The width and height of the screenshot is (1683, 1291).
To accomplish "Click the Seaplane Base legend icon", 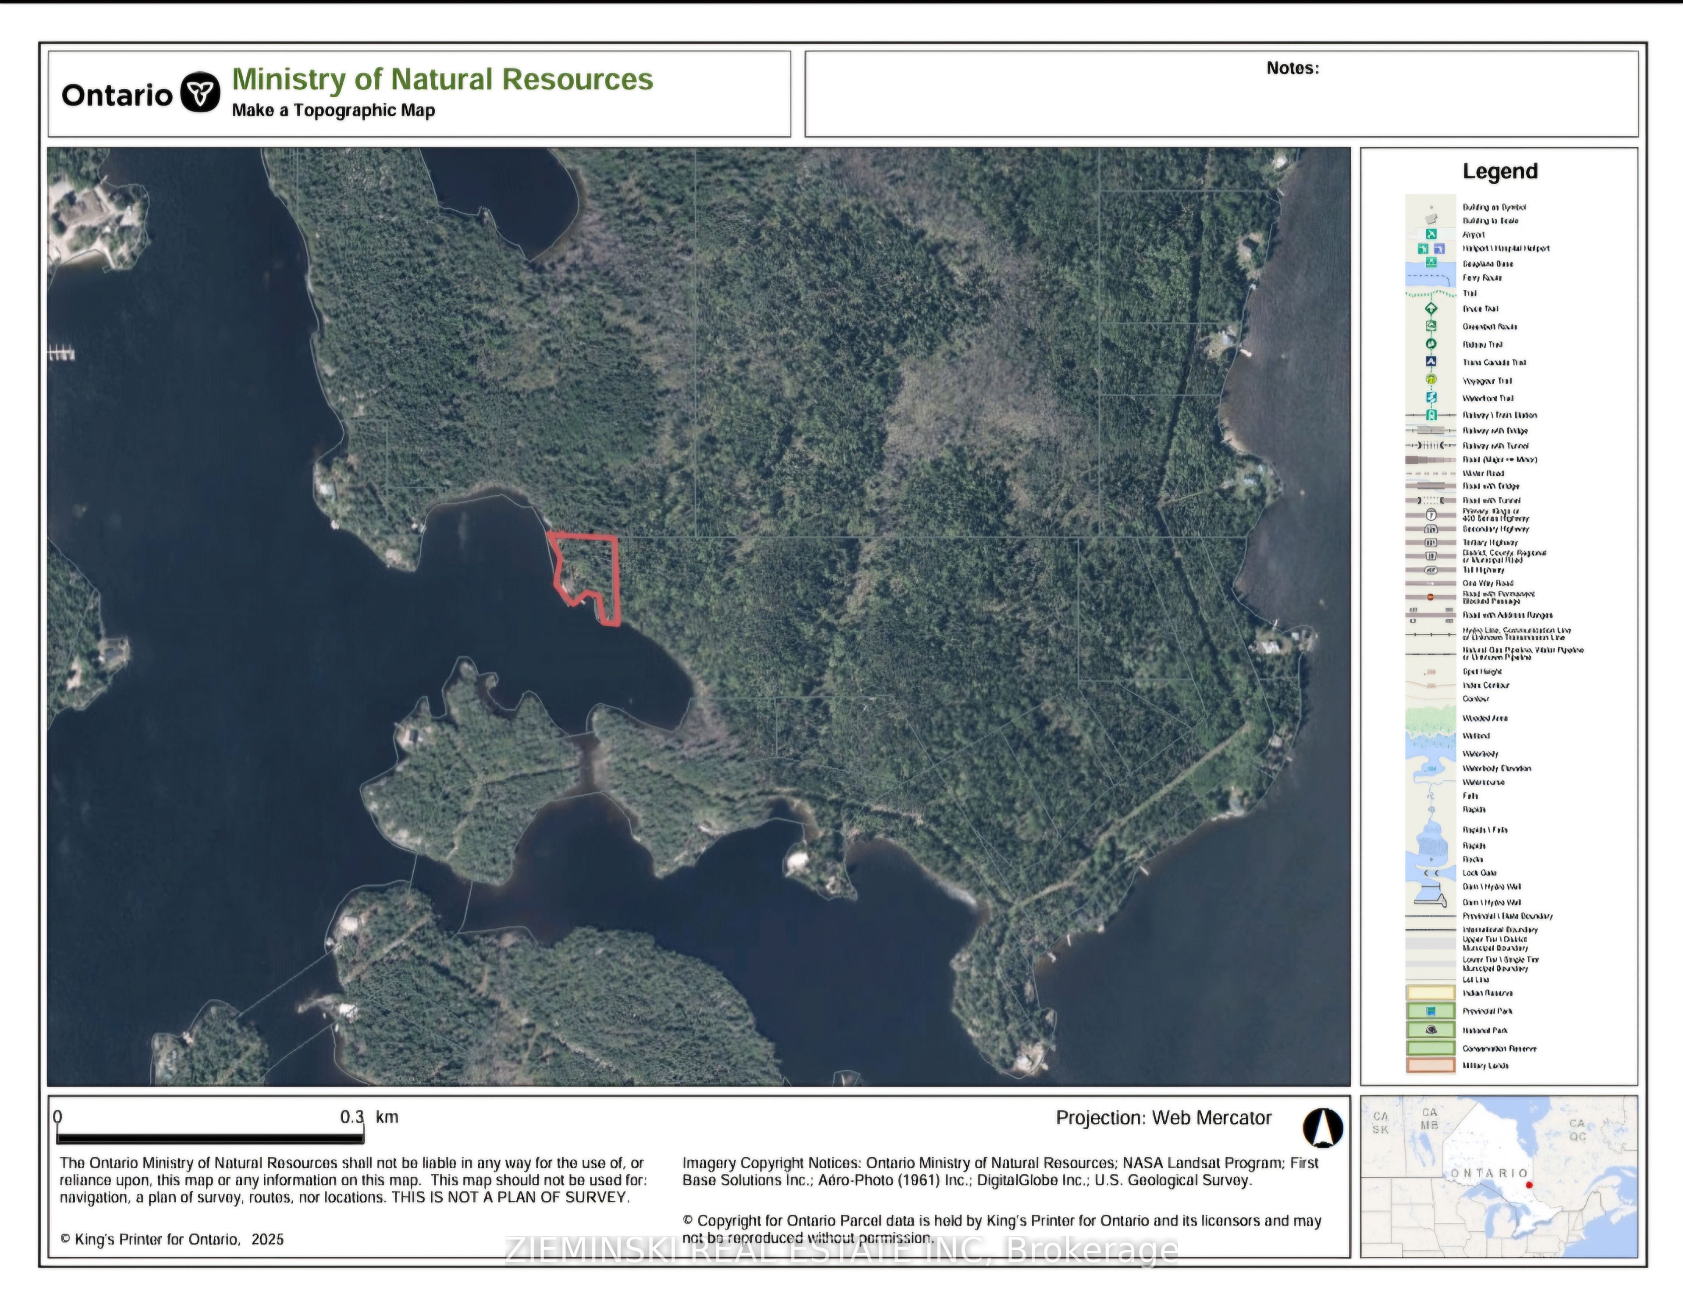I will pos(1431,263).
